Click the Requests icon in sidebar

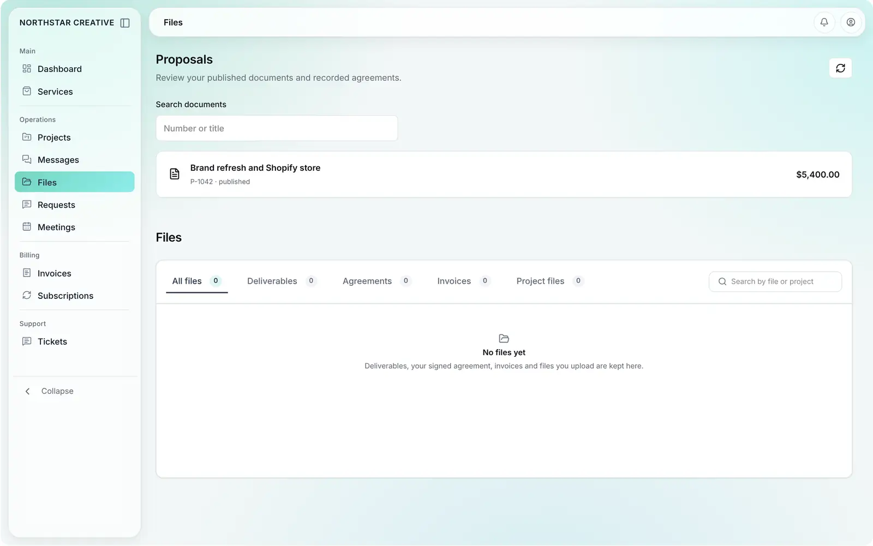(27, 205)
